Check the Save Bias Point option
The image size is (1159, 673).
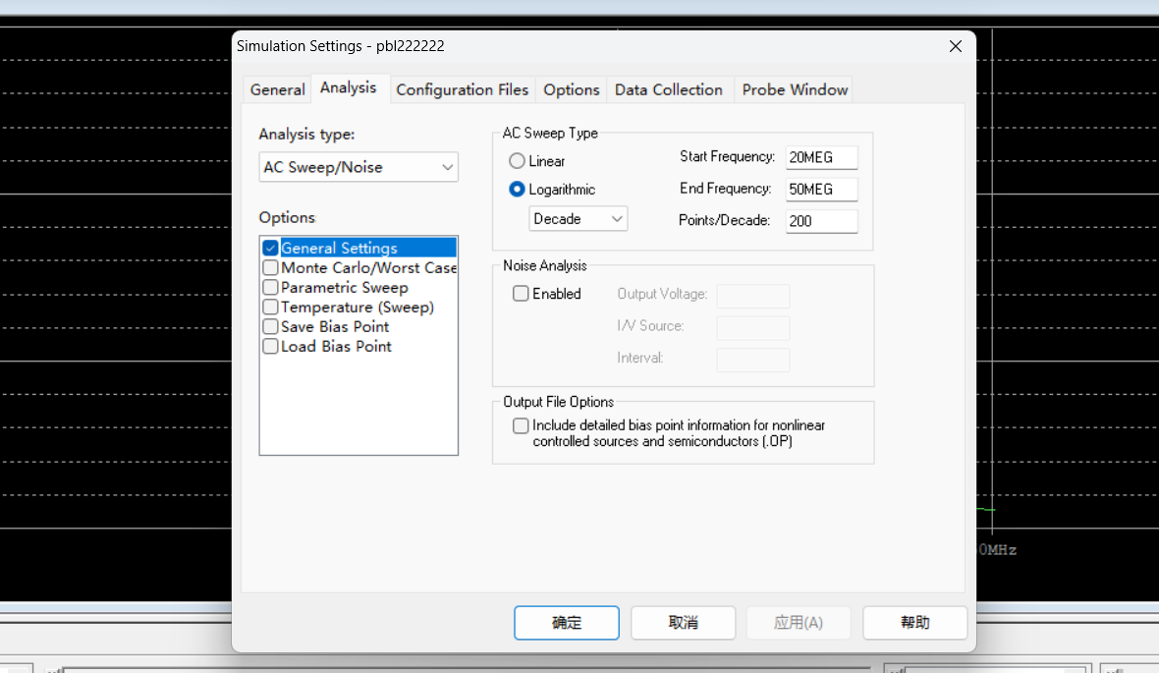point(270,326)
